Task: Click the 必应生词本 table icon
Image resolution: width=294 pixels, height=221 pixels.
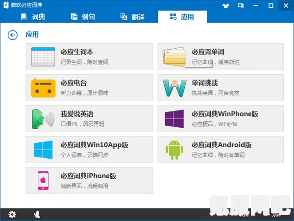Action: (x=43, y=57)
